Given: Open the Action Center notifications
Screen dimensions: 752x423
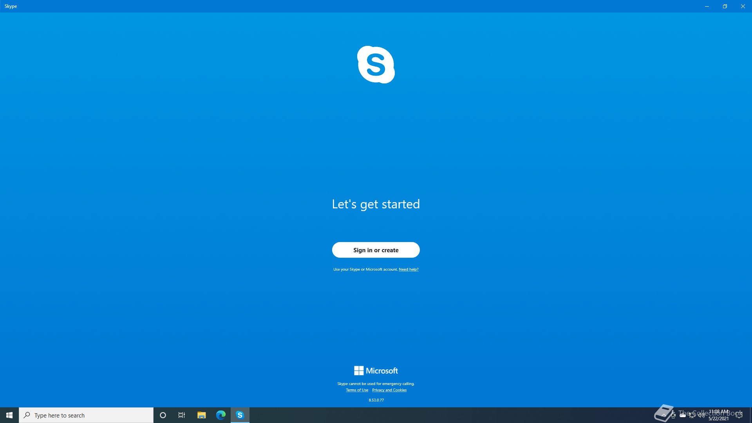Looking at the screenshot, I should coord(739,415).
